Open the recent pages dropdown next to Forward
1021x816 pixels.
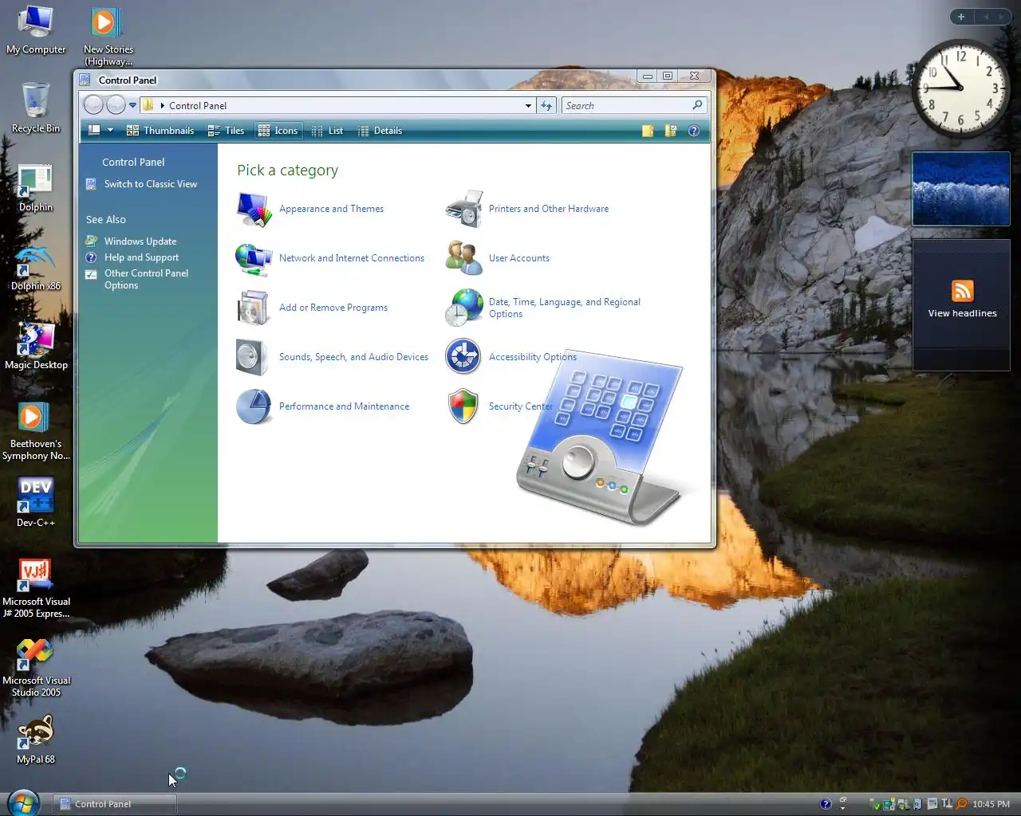click(133, 105)
